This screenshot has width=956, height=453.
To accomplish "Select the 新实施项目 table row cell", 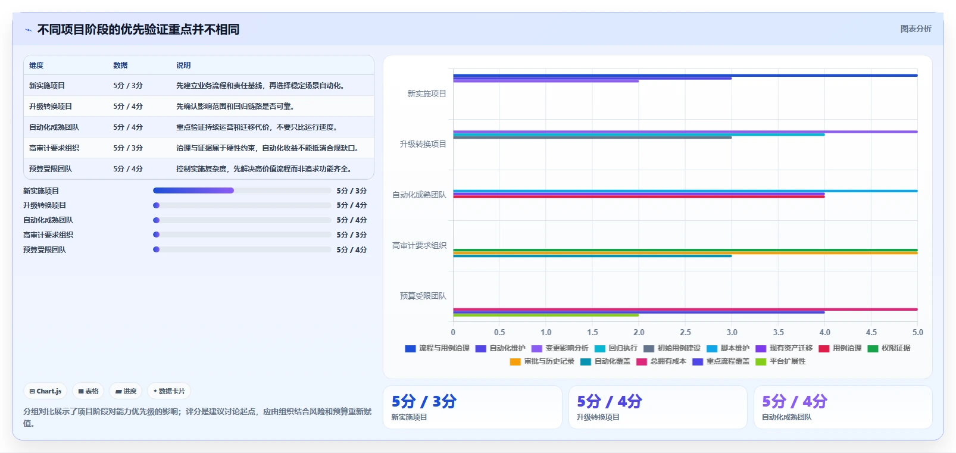I will 47,86.
